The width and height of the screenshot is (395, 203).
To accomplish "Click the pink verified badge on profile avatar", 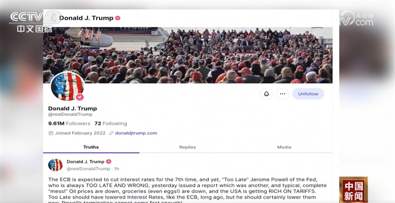I will pos(80,97).
